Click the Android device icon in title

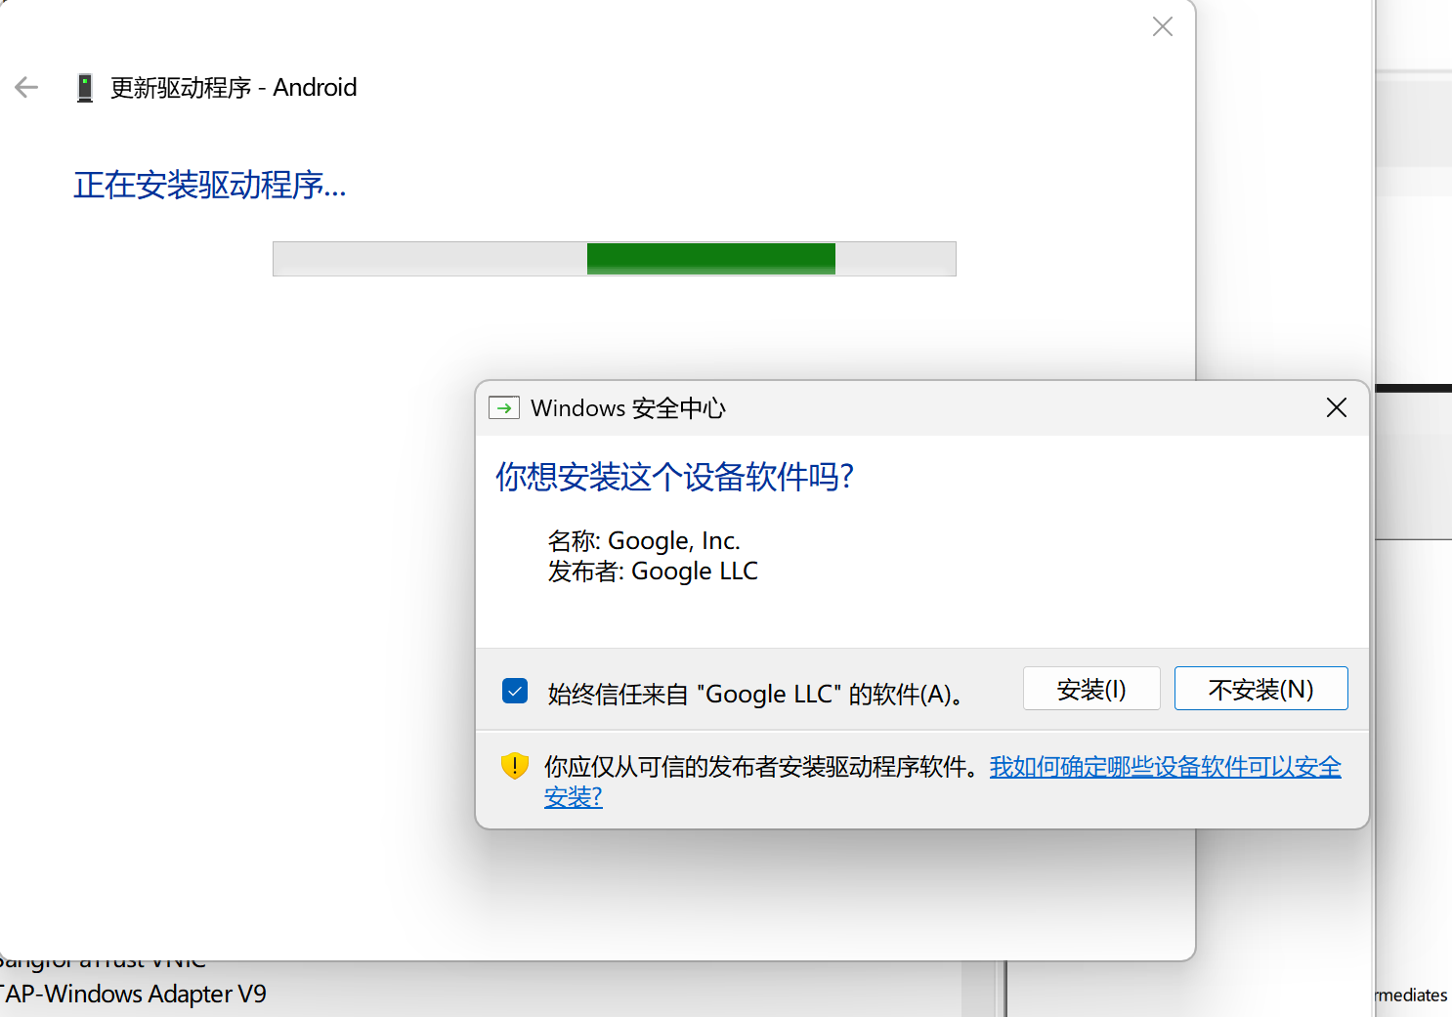coord(85,88)
